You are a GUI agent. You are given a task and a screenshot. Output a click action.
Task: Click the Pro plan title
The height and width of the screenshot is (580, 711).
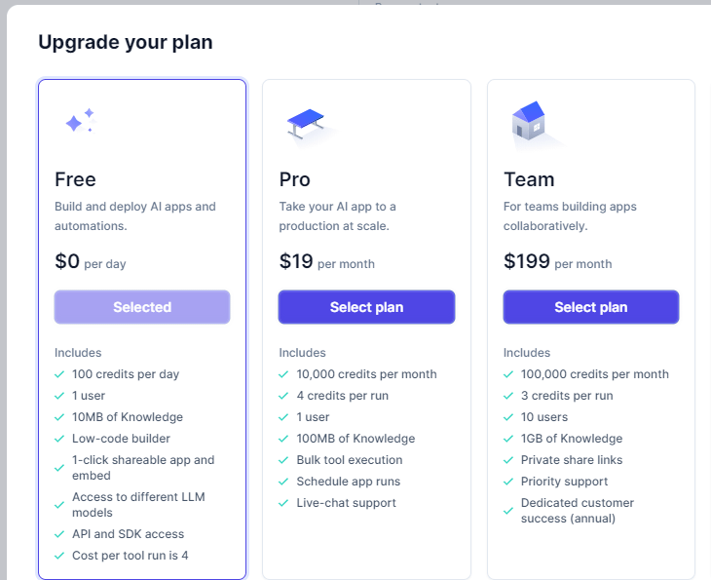pos(294,179)
